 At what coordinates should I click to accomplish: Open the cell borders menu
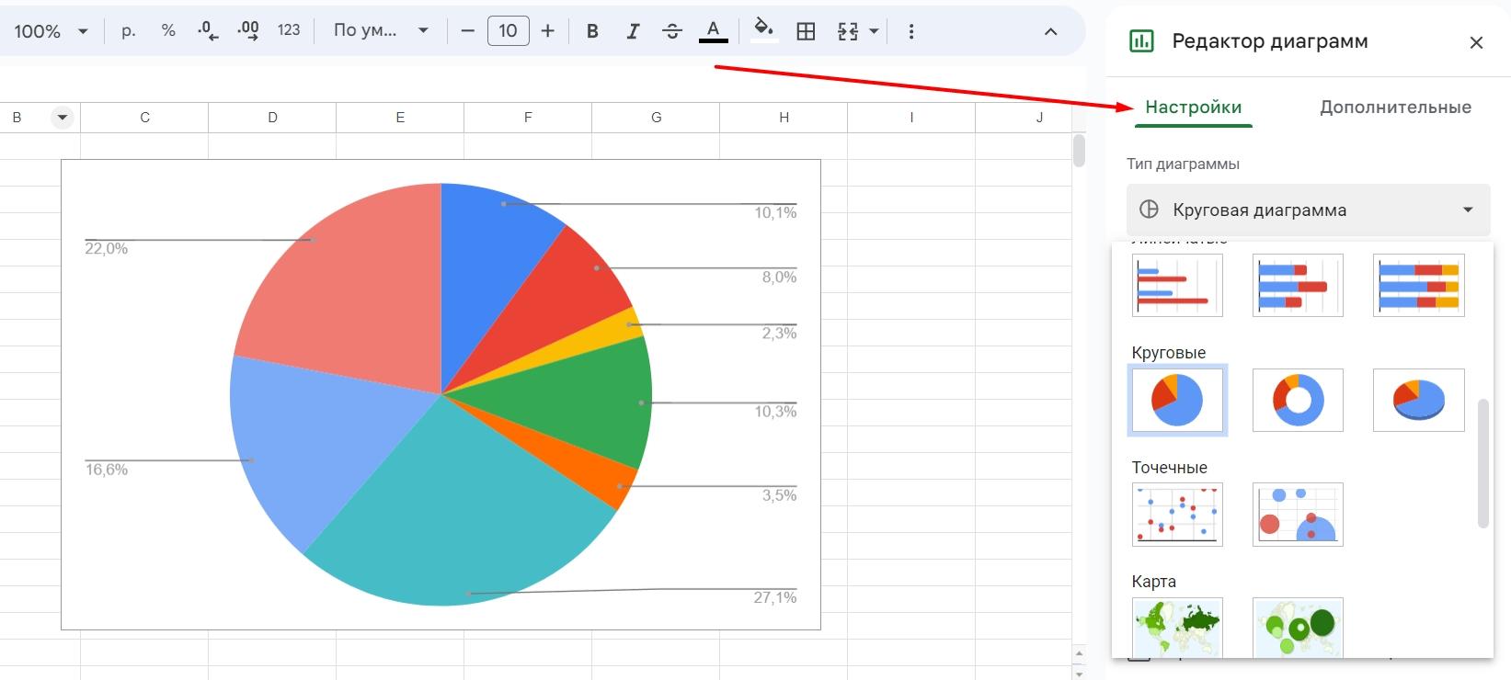806,31
